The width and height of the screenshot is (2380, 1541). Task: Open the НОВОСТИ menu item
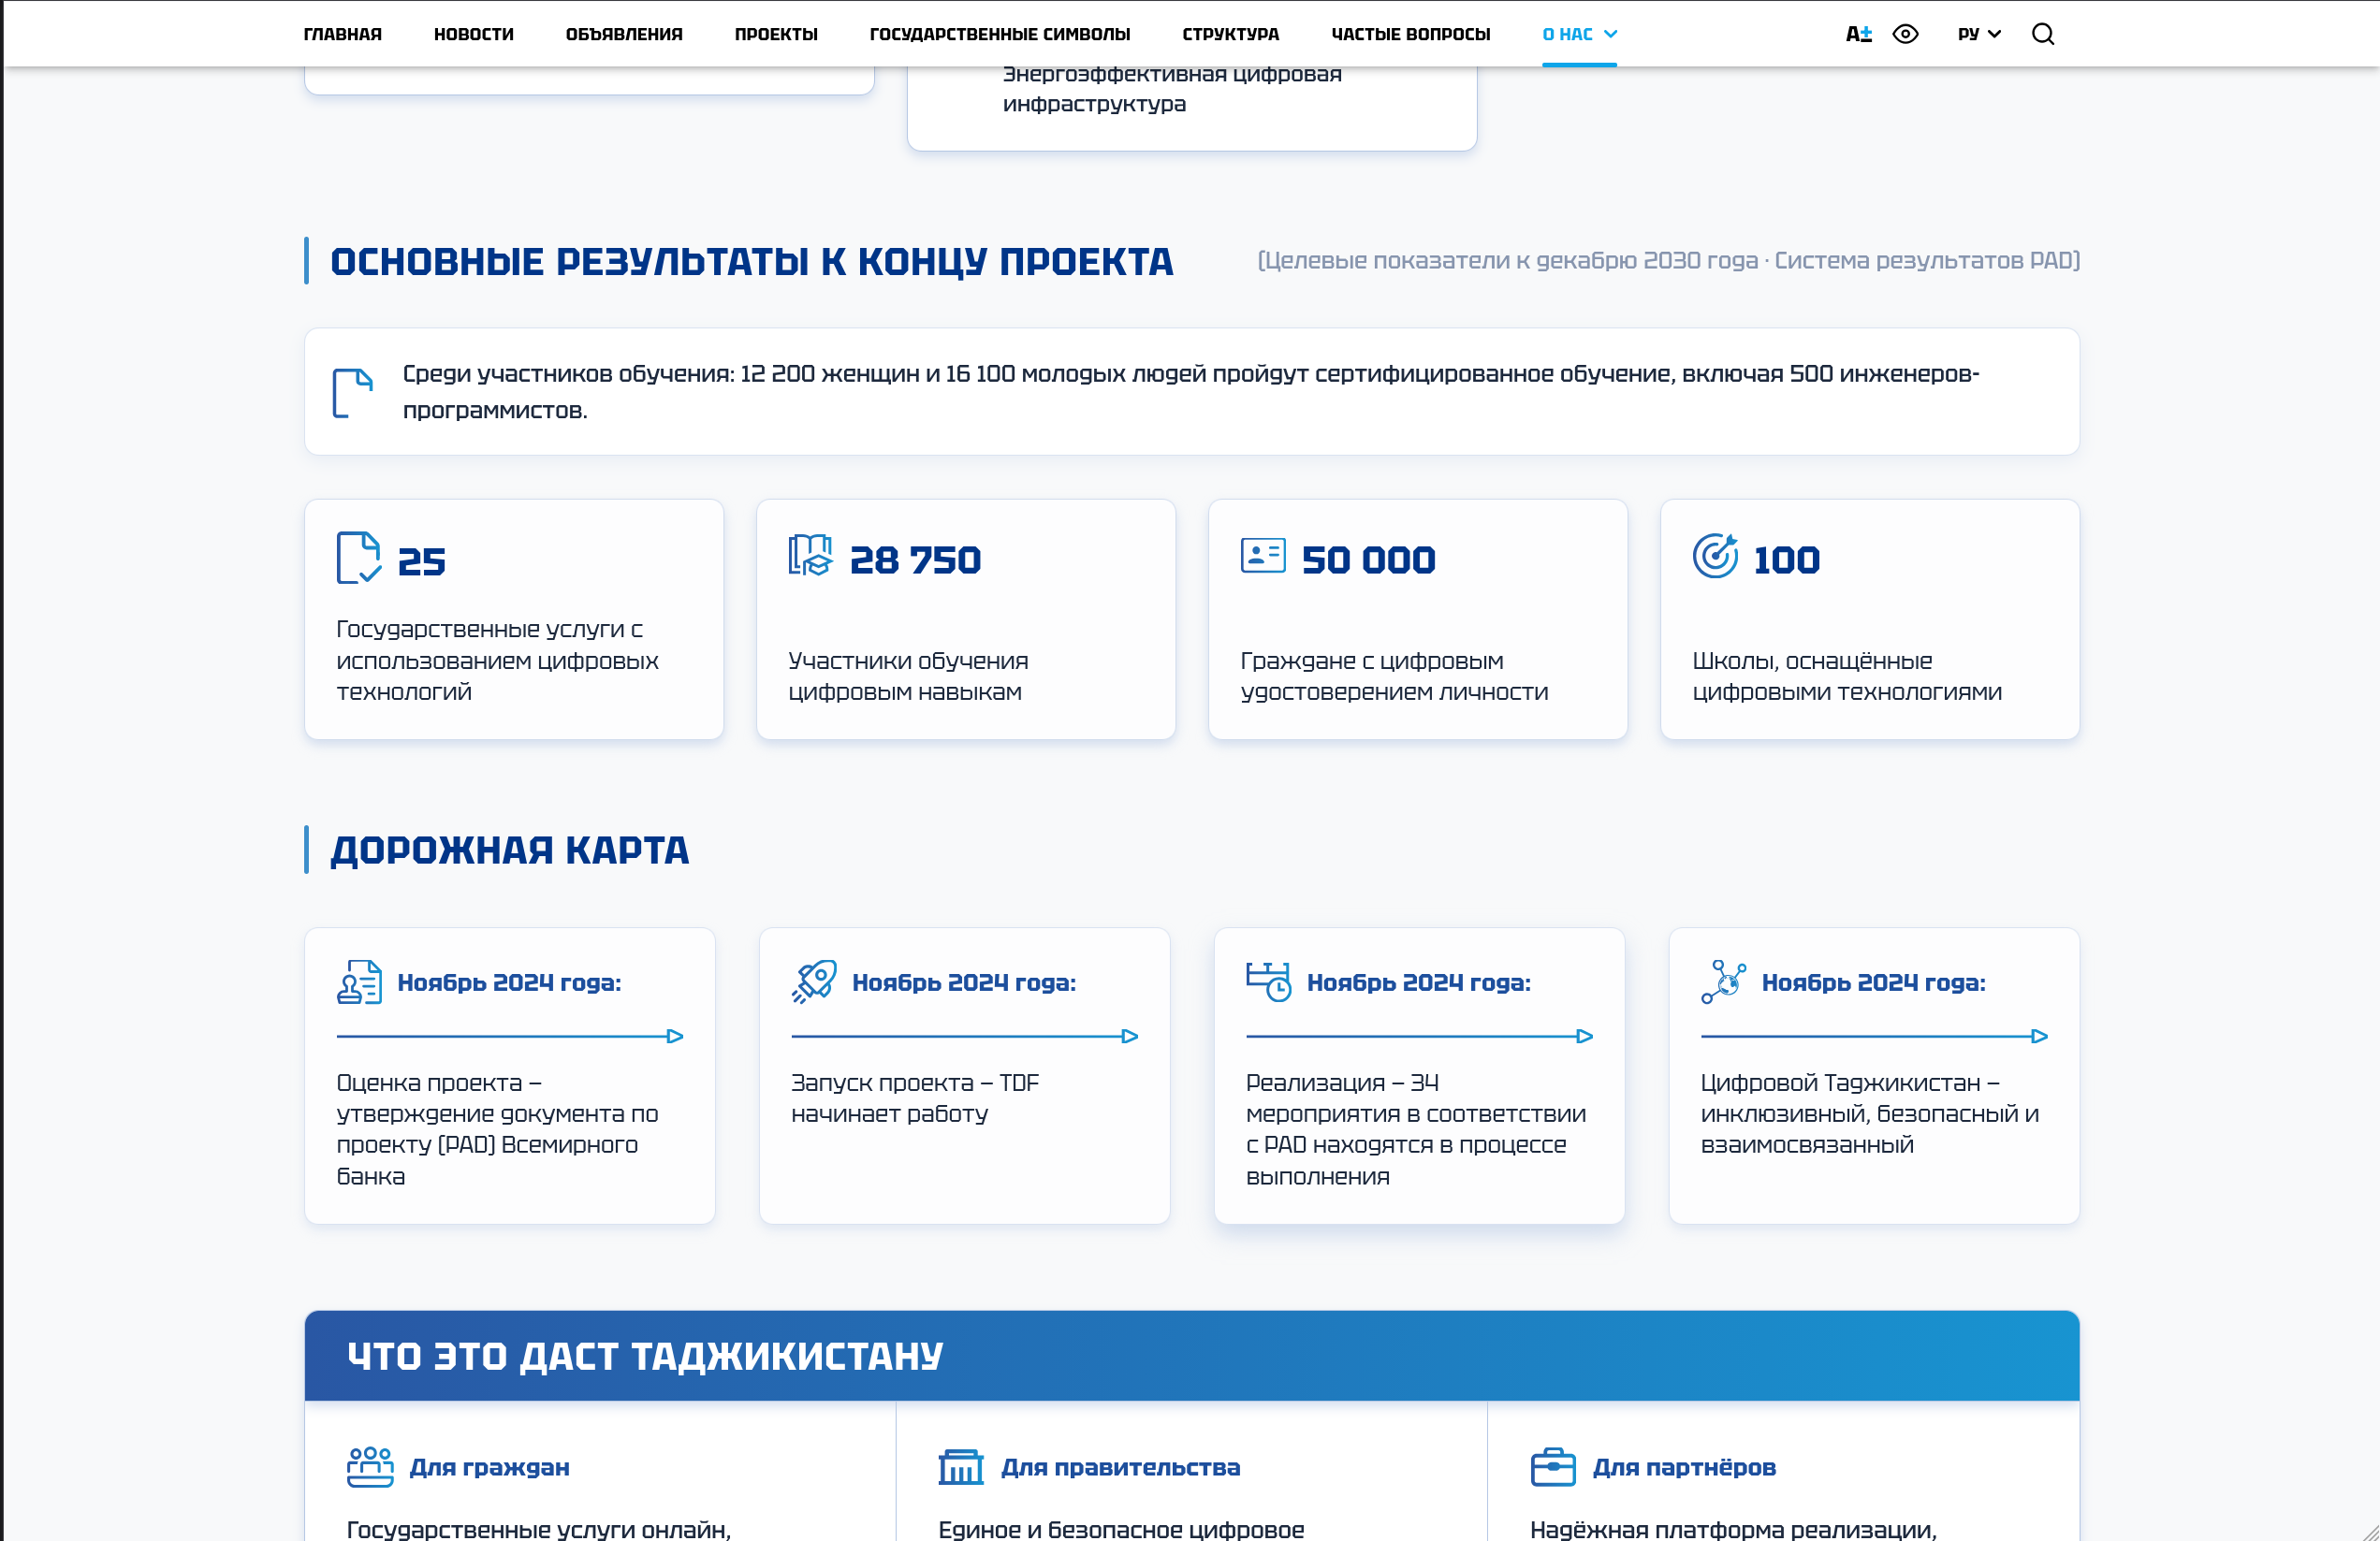(474, 34)
